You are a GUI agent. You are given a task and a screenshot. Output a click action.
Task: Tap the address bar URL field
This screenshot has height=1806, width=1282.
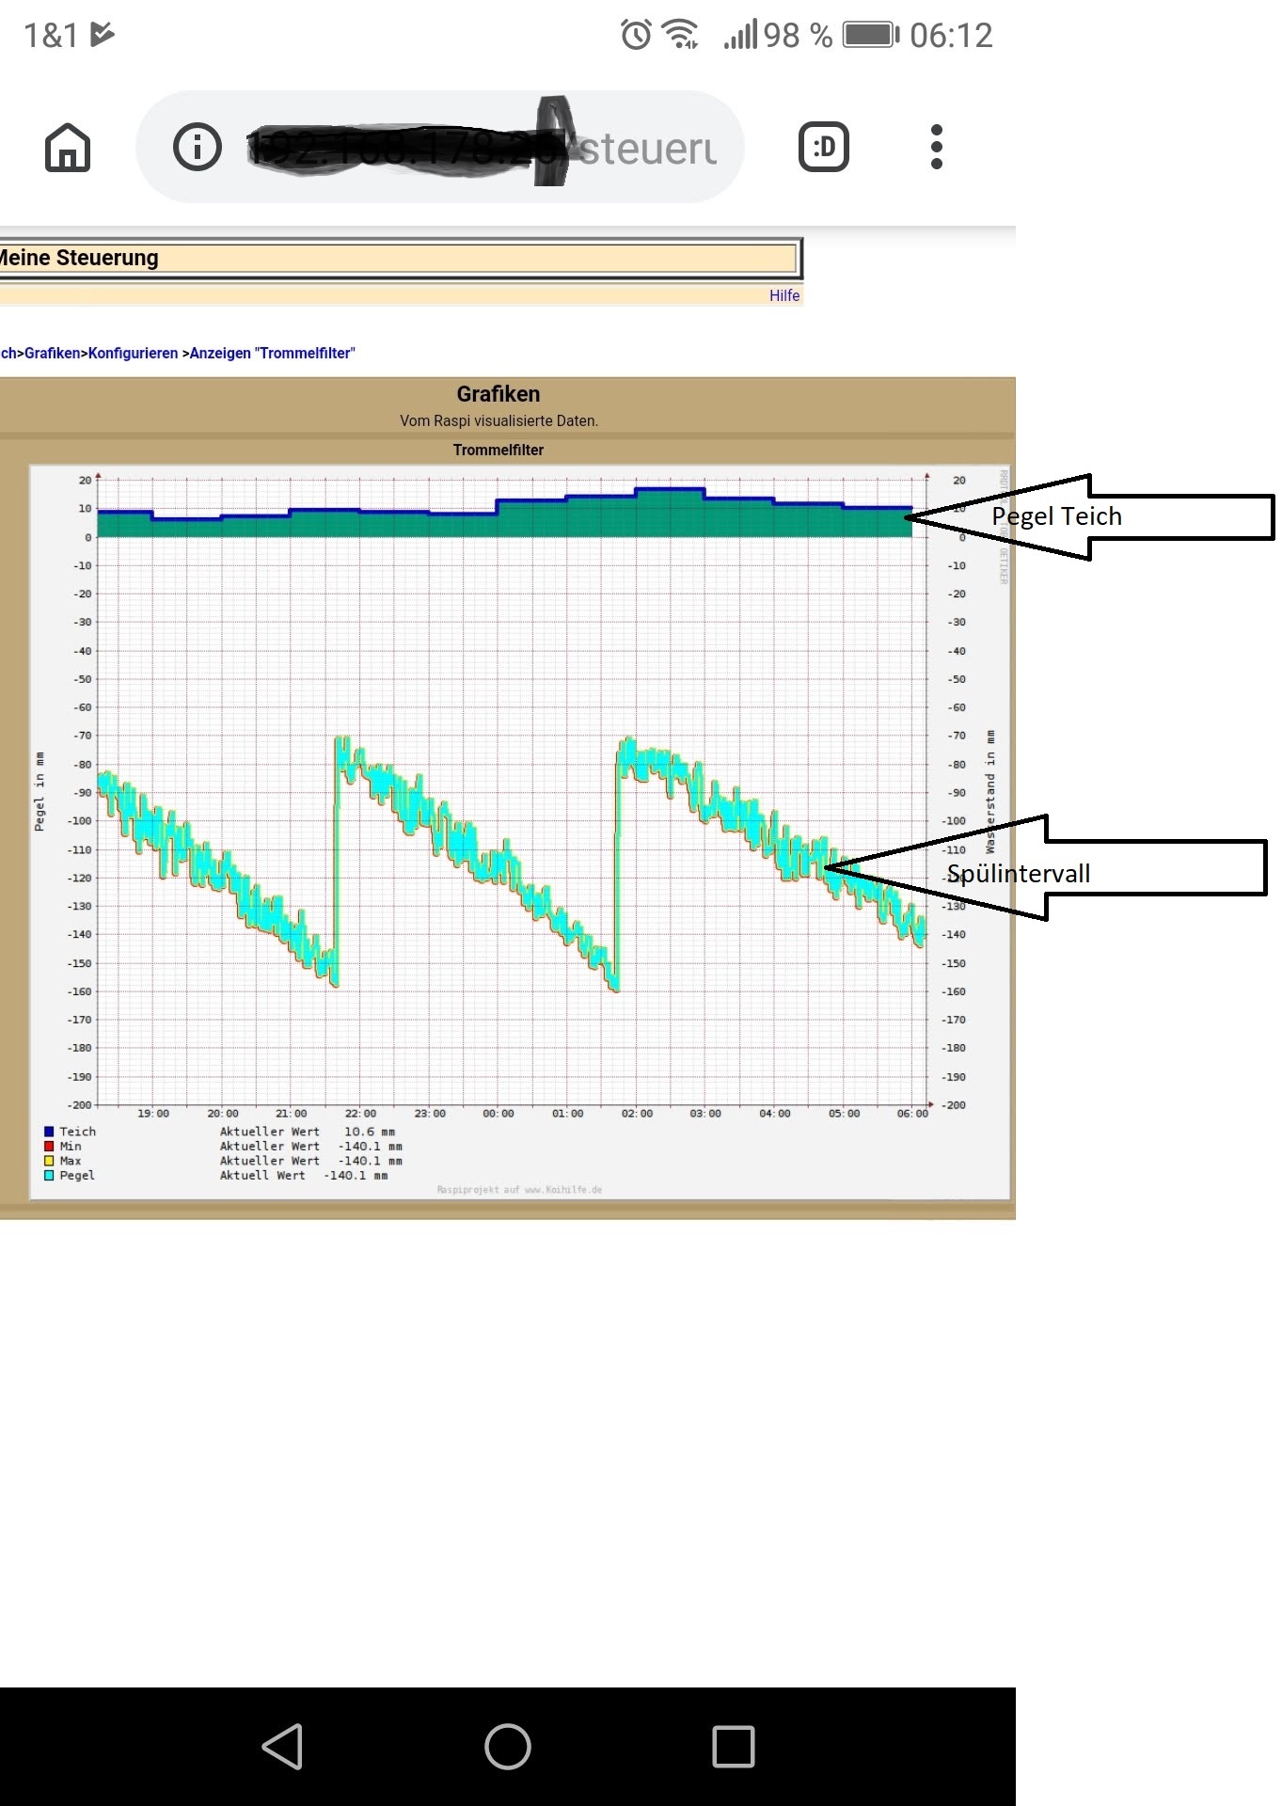click(440, 147)
